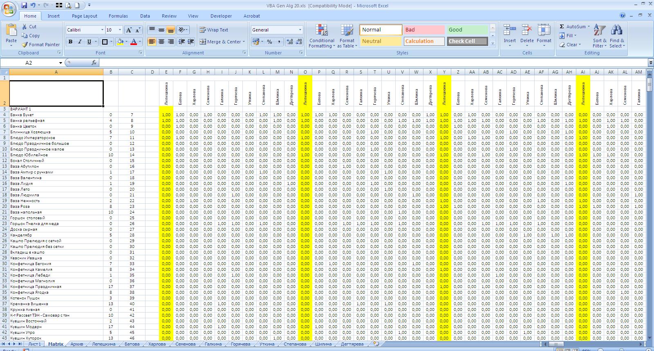Paste clipboard contents

point(11,35)
